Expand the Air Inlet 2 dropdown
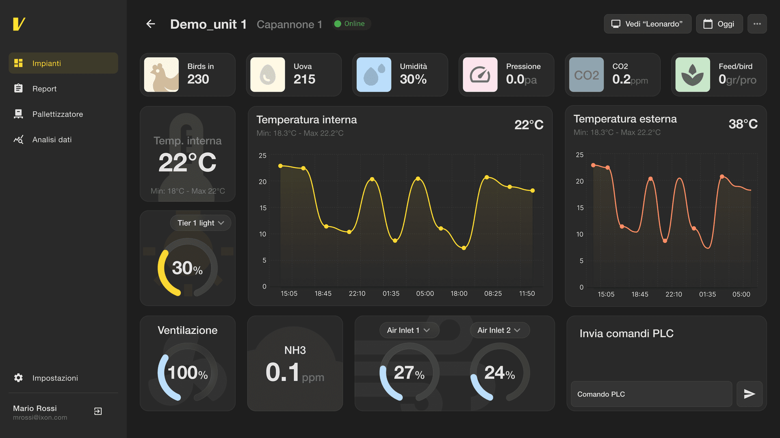 click(x=499, y=330)
